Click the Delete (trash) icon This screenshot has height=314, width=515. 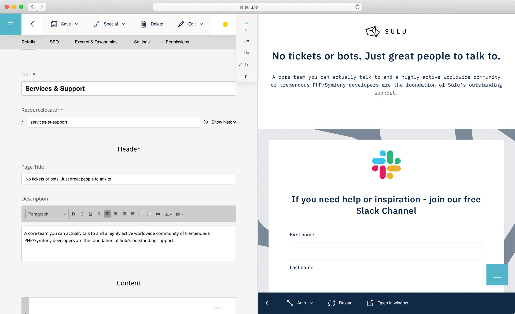(144, 24)
